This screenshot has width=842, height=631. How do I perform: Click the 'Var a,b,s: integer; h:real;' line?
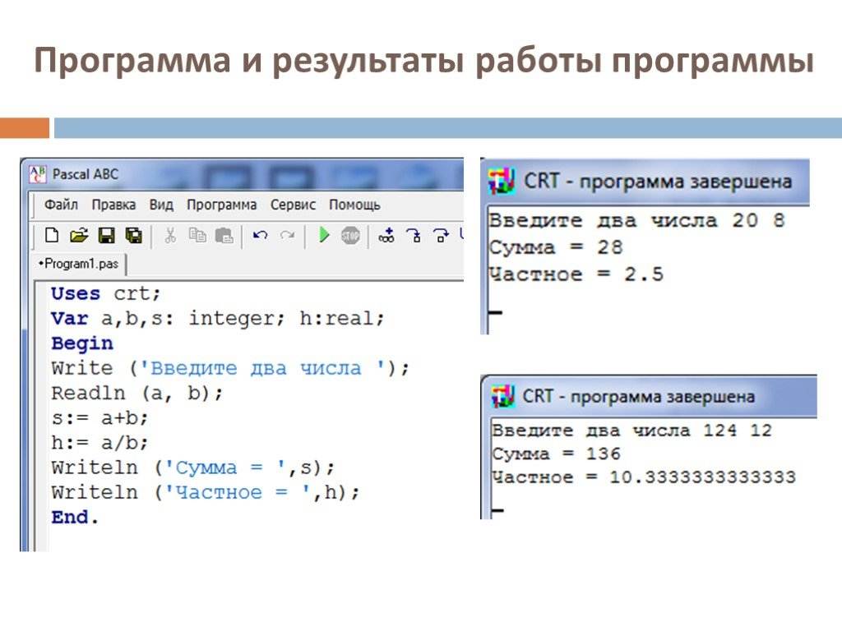[x=217, y=318]
